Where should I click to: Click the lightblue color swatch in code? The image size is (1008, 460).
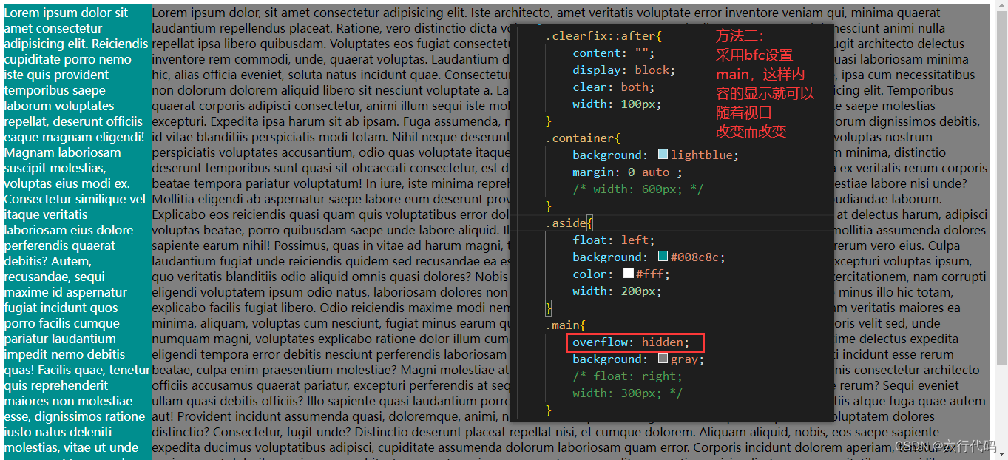[x=663, y=155]
